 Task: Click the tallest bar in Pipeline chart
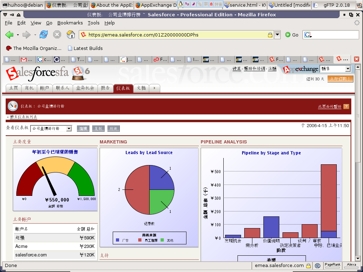pos(329,201)
